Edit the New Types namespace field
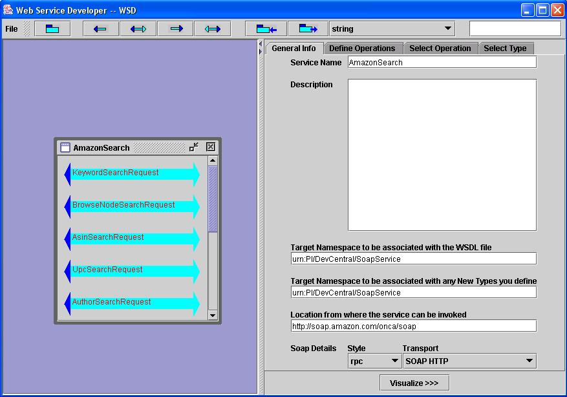The height and width of the screenshot is (397, 567). point(414,292)
